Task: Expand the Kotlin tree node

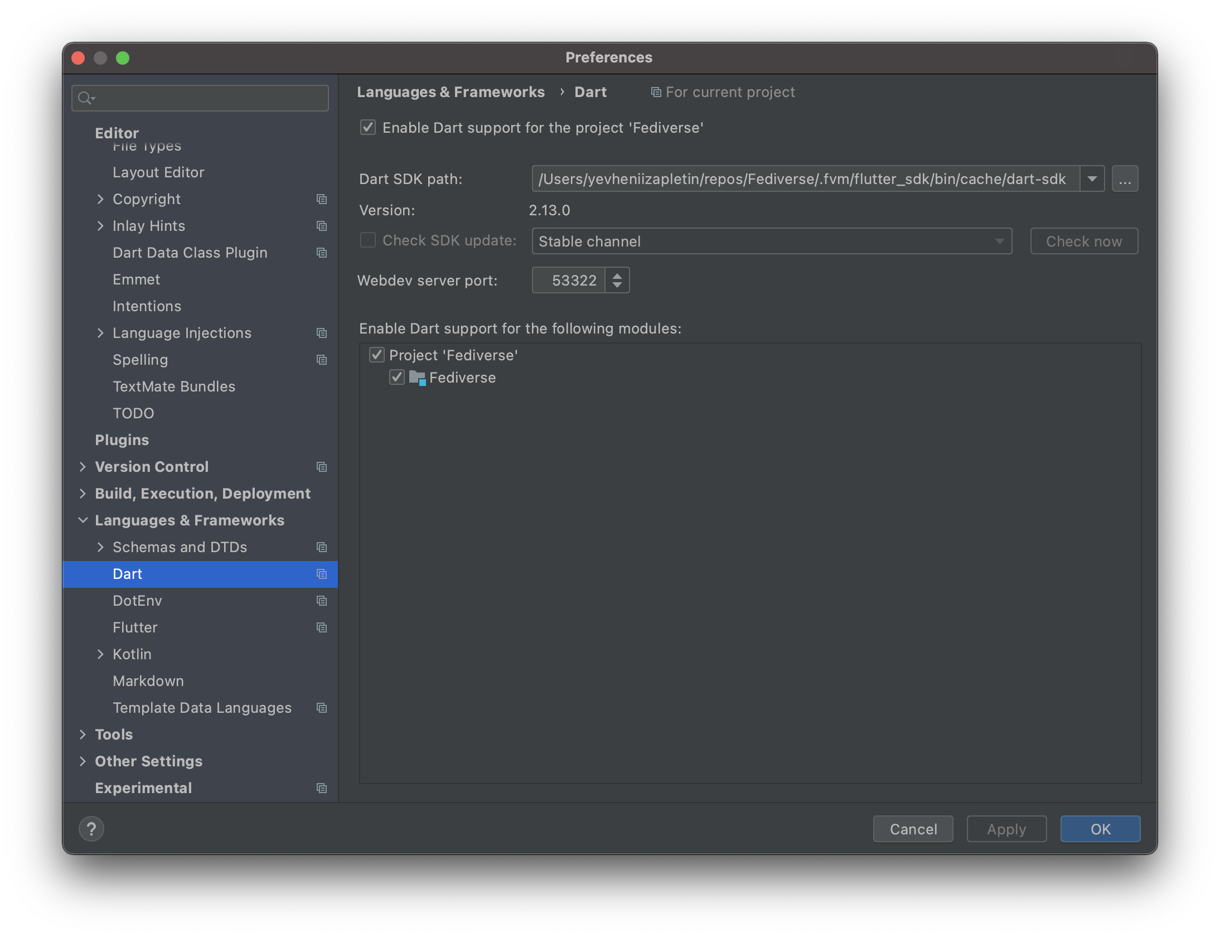Action: click(100, 654)
